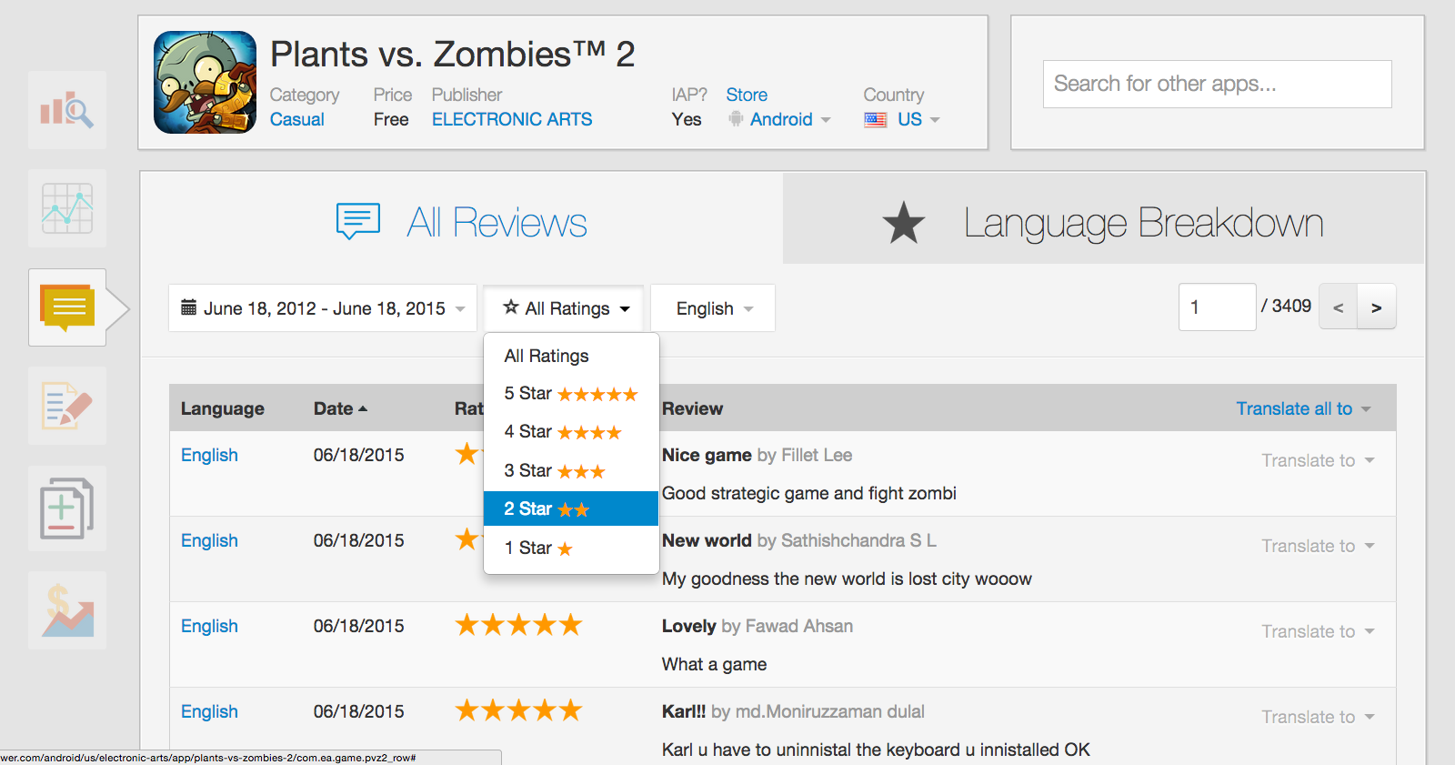Open the US country dropdown
Viewport: 1455px width, 765px height.
tap(902, 119)
